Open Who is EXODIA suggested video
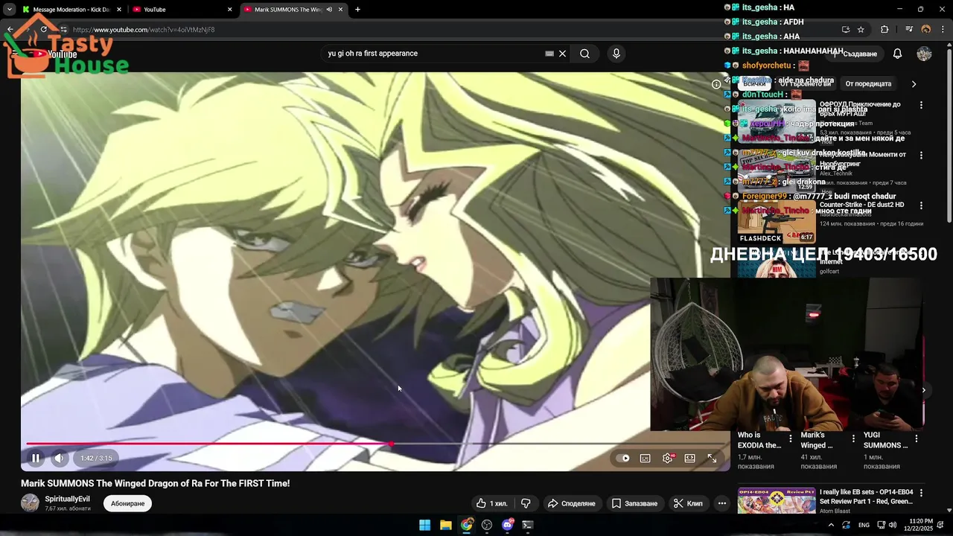 [x=759, y=440]
